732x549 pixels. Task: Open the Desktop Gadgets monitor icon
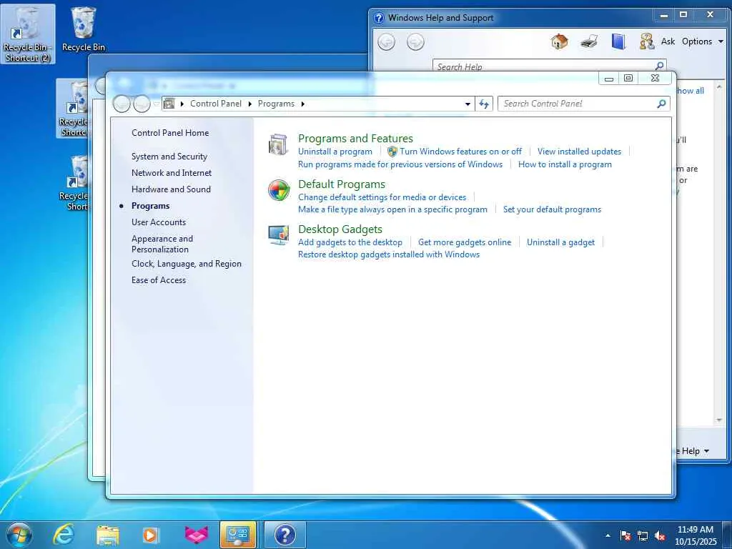click(279, 234)
